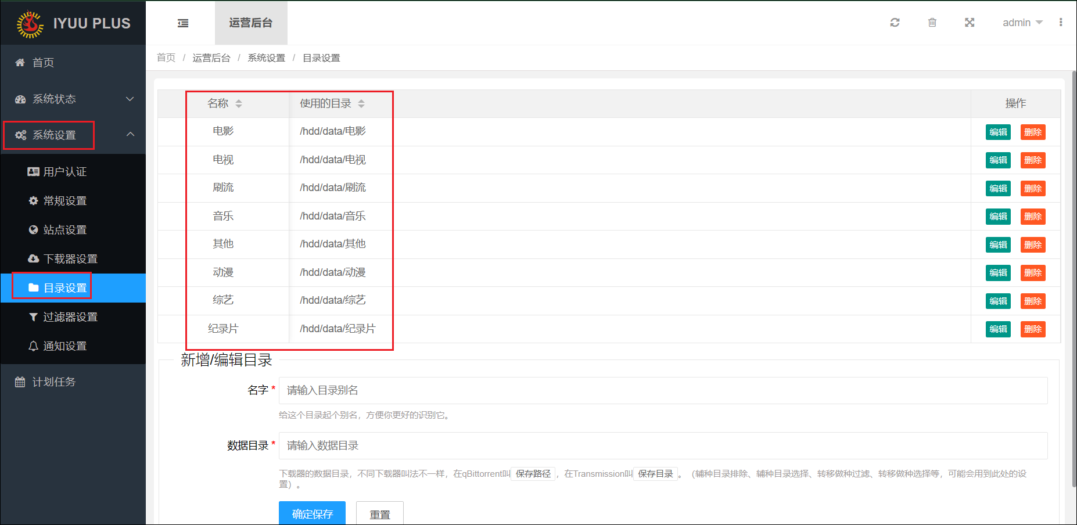
Task: Open 过滤器设置 in the sidebar
Action: [70, 317]
